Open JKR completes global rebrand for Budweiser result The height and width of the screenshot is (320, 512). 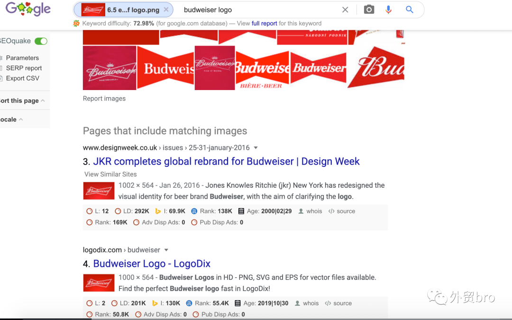pyautogui.click(x=226, y=161)
